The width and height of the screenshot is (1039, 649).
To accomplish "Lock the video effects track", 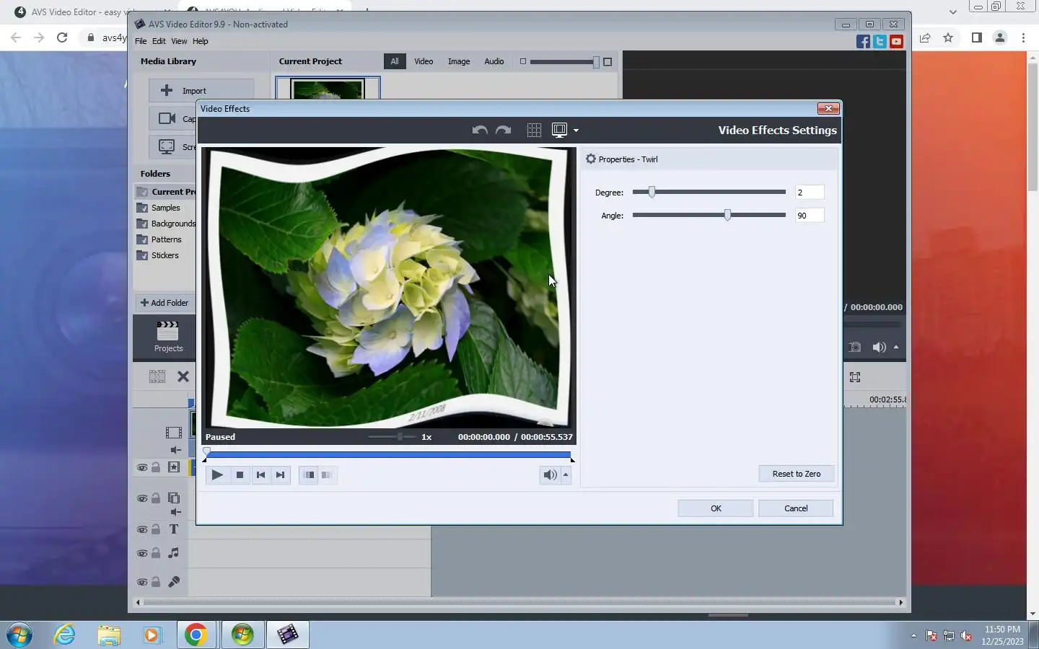I will (x=155, y=467).
